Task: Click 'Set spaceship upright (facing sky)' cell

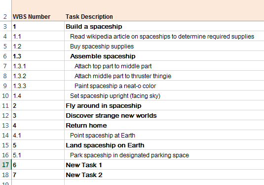Action: (x=164, y=95)
